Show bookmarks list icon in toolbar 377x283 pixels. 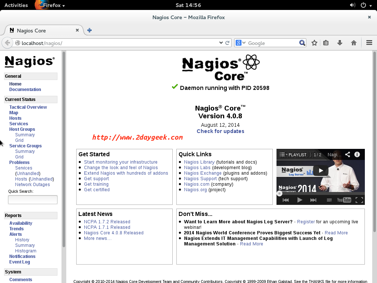pyautogui.click(x=326, y=43)
